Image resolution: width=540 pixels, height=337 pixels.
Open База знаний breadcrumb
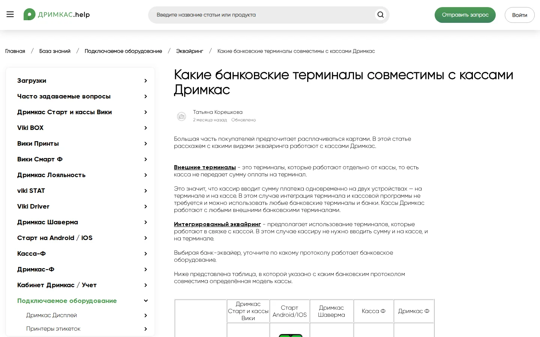click(x=55, y=51)
